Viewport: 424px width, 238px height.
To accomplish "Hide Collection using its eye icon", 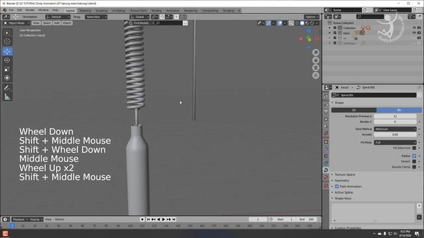I will point(414,28).
